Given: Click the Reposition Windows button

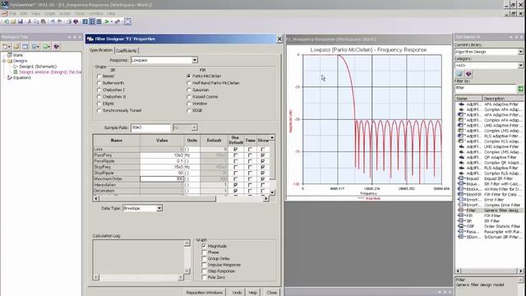Looking at the screenshot, I should (205, 293).
